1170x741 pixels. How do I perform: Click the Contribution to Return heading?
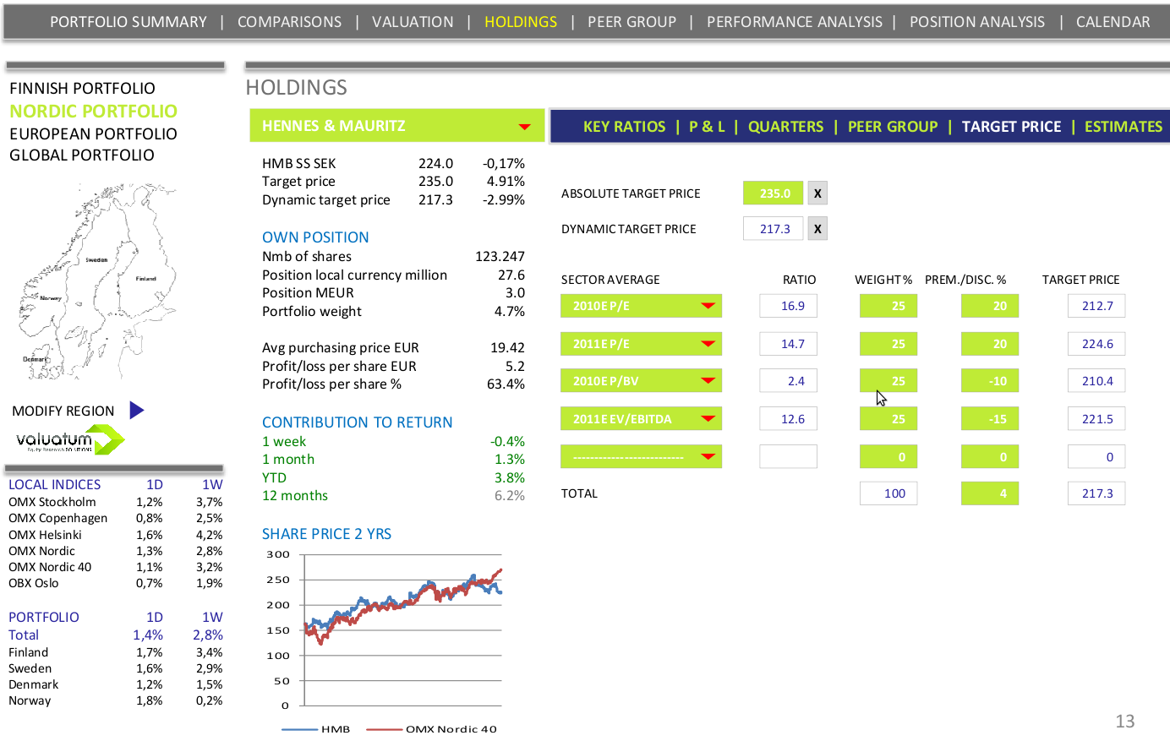click(x=358, y=422)
